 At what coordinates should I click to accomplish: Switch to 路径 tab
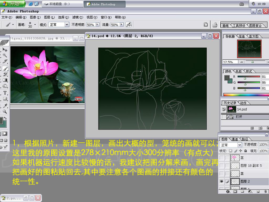[x=245, y=139]
